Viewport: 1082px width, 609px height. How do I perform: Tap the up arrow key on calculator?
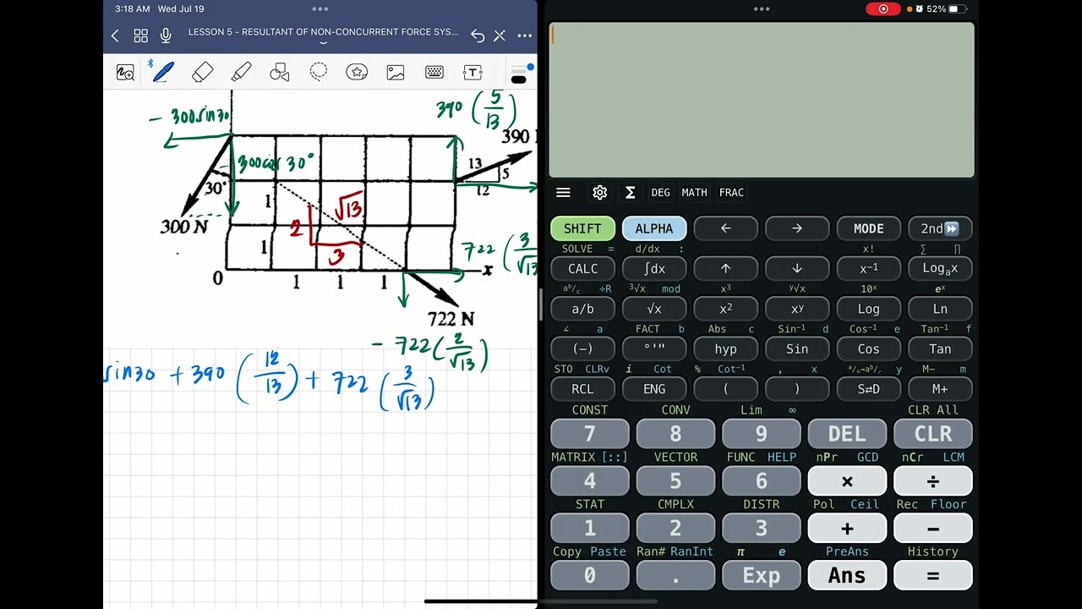(725, 269)
